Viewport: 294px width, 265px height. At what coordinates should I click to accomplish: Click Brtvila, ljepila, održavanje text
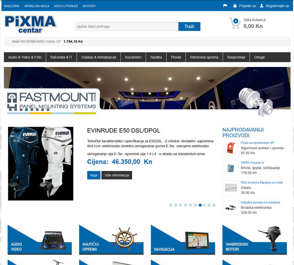coord(260,168)
